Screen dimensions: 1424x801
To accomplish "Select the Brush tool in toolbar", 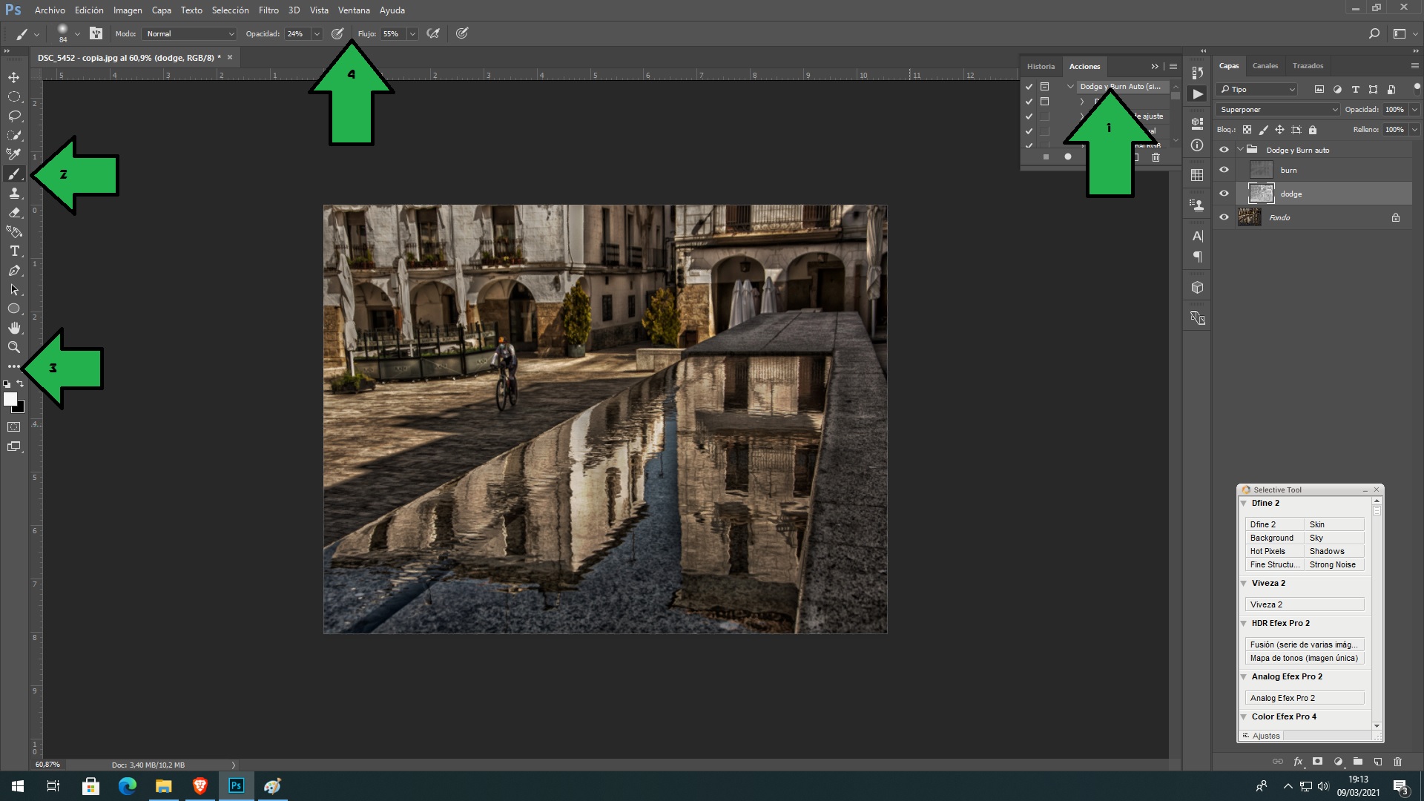I will click(13, 173).
